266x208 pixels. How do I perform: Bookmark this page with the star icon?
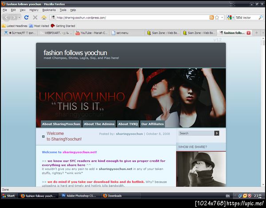coord(217,17)
